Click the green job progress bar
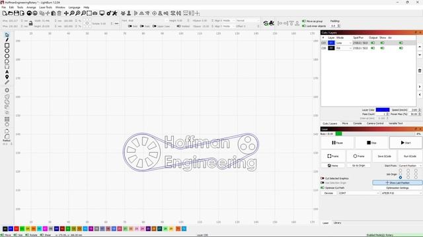Screen dimensions: 423x237 pos(338,134)
